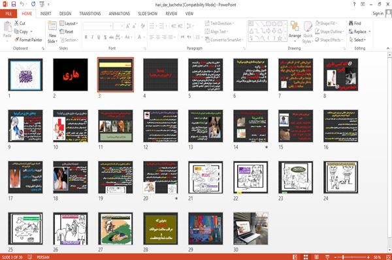Click the Replace tool in Editing group
This screenshot has height=260, width=392.
[359, 32]
